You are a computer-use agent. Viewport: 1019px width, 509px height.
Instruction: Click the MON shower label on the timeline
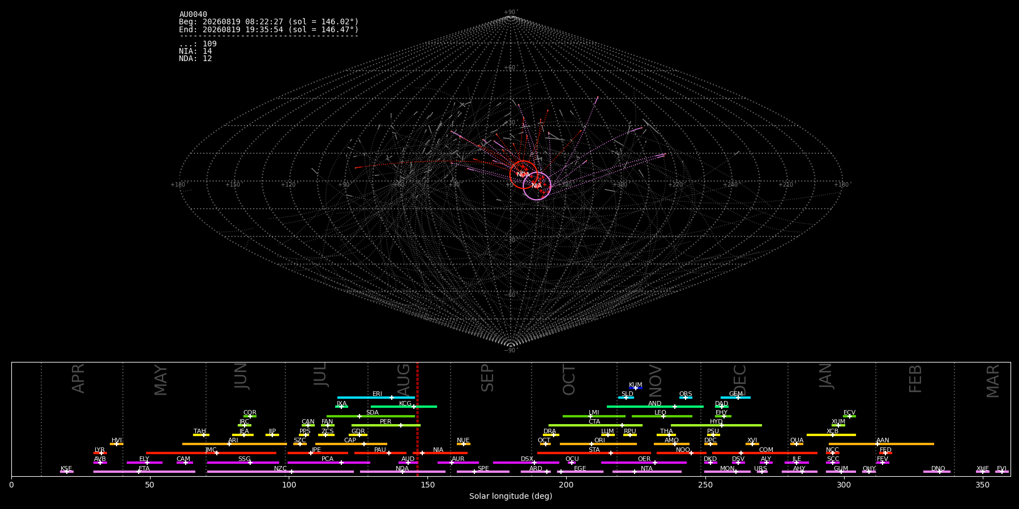click(x=727, y=469)
